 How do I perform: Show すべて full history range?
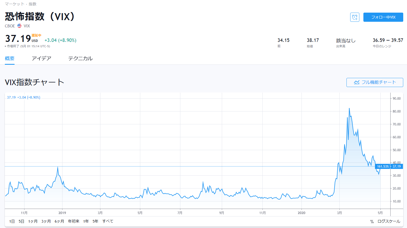[x=108, y=221]
